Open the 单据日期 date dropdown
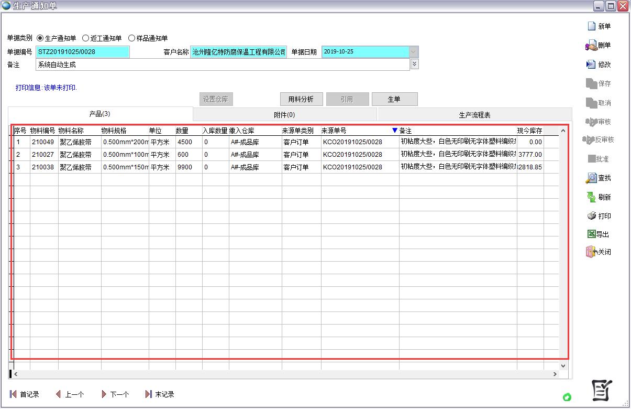 click(413, 52)
